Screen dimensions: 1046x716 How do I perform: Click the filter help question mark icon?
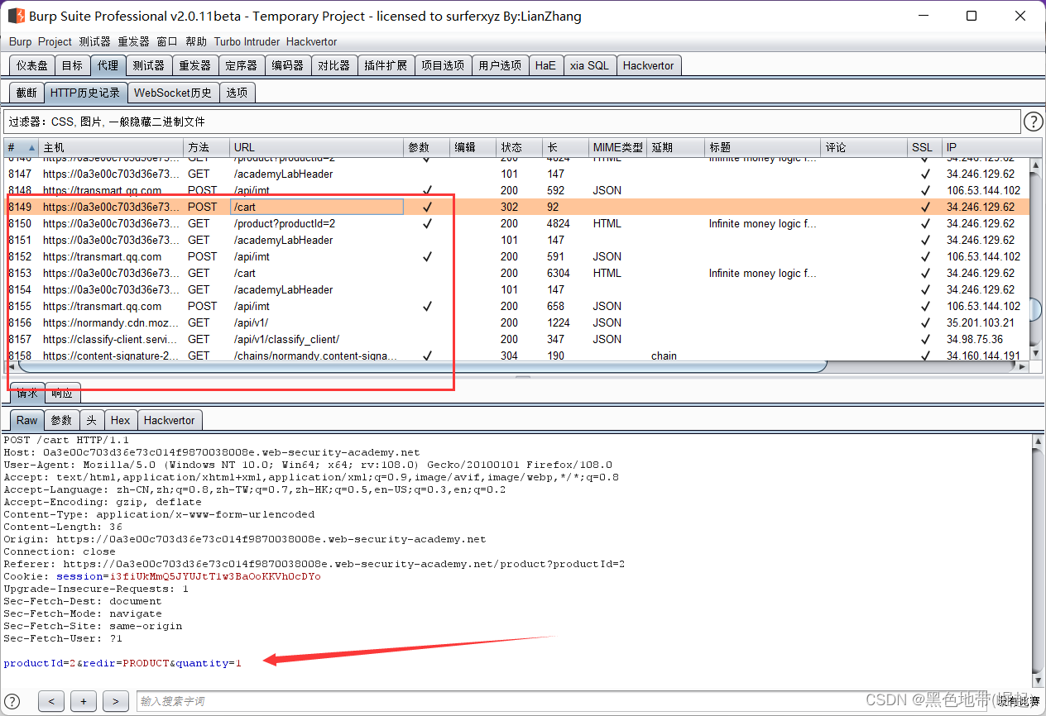click(1034, 122)
